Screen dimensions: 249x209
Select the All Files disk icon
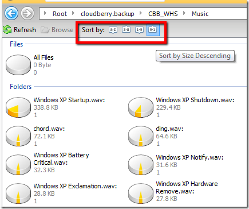click(18, 65)
